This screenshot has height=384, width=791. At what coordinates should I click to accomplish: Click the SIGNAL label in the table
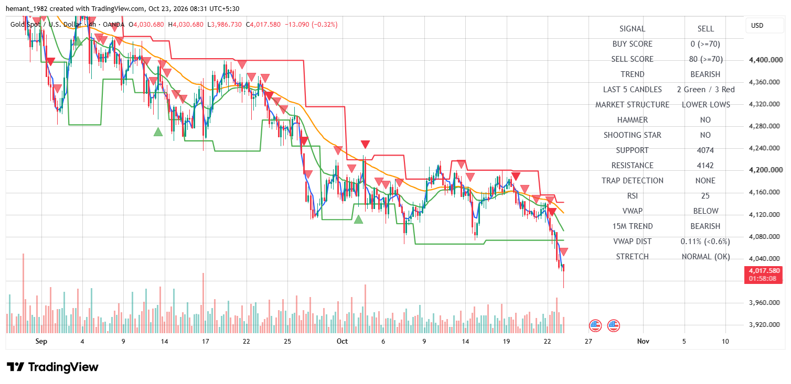click(632, 29)
